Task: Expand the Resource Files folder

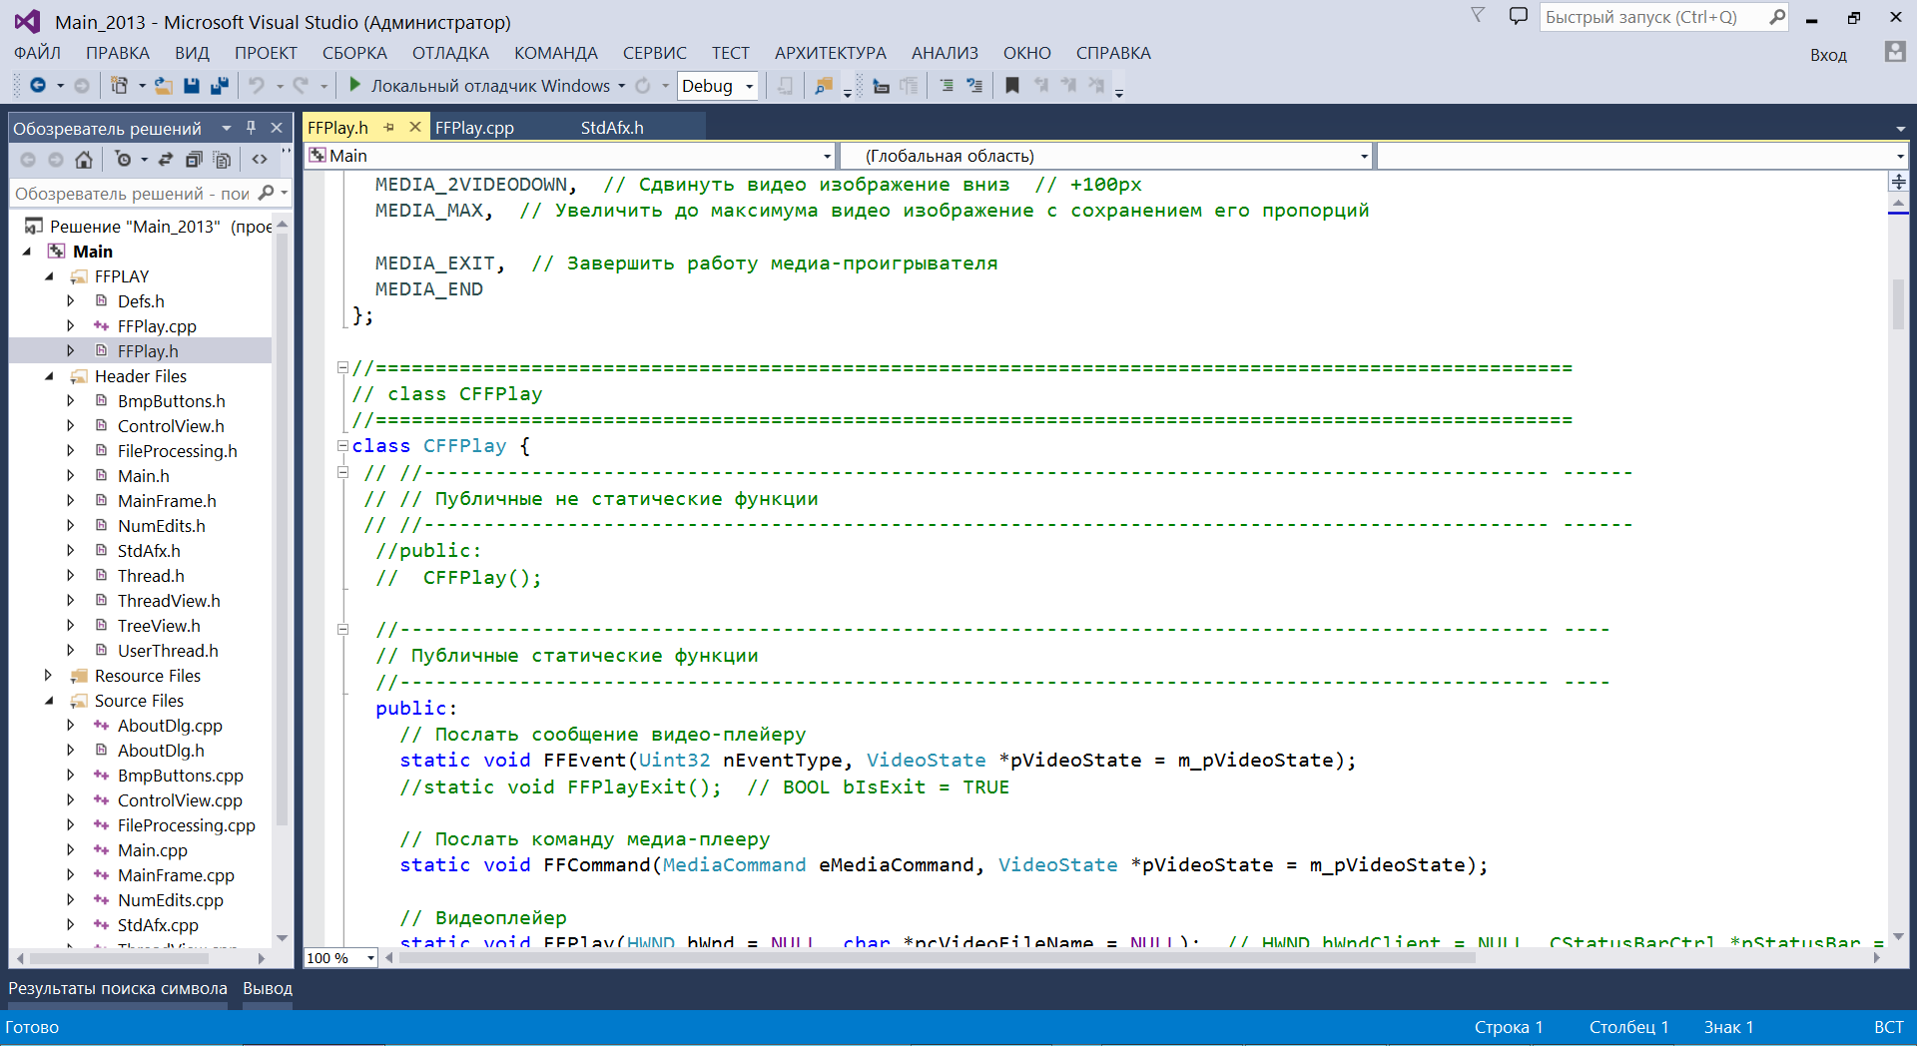Action: (48, 676)
